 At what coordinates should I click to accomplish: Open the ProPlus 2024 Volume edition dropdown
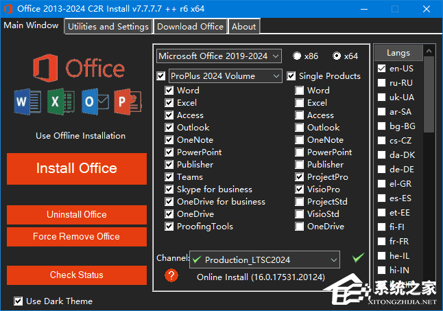[225, 76]
